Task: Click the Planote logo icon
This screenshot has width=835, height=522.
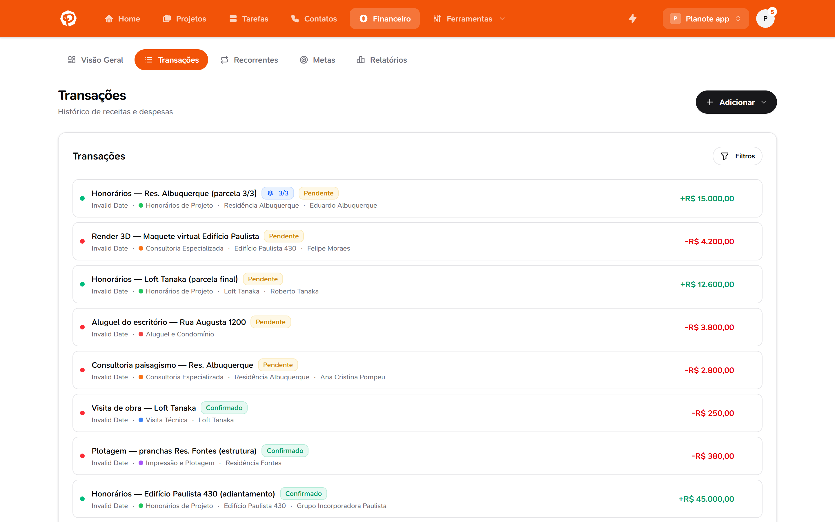Action: click(x=68, y=19)
